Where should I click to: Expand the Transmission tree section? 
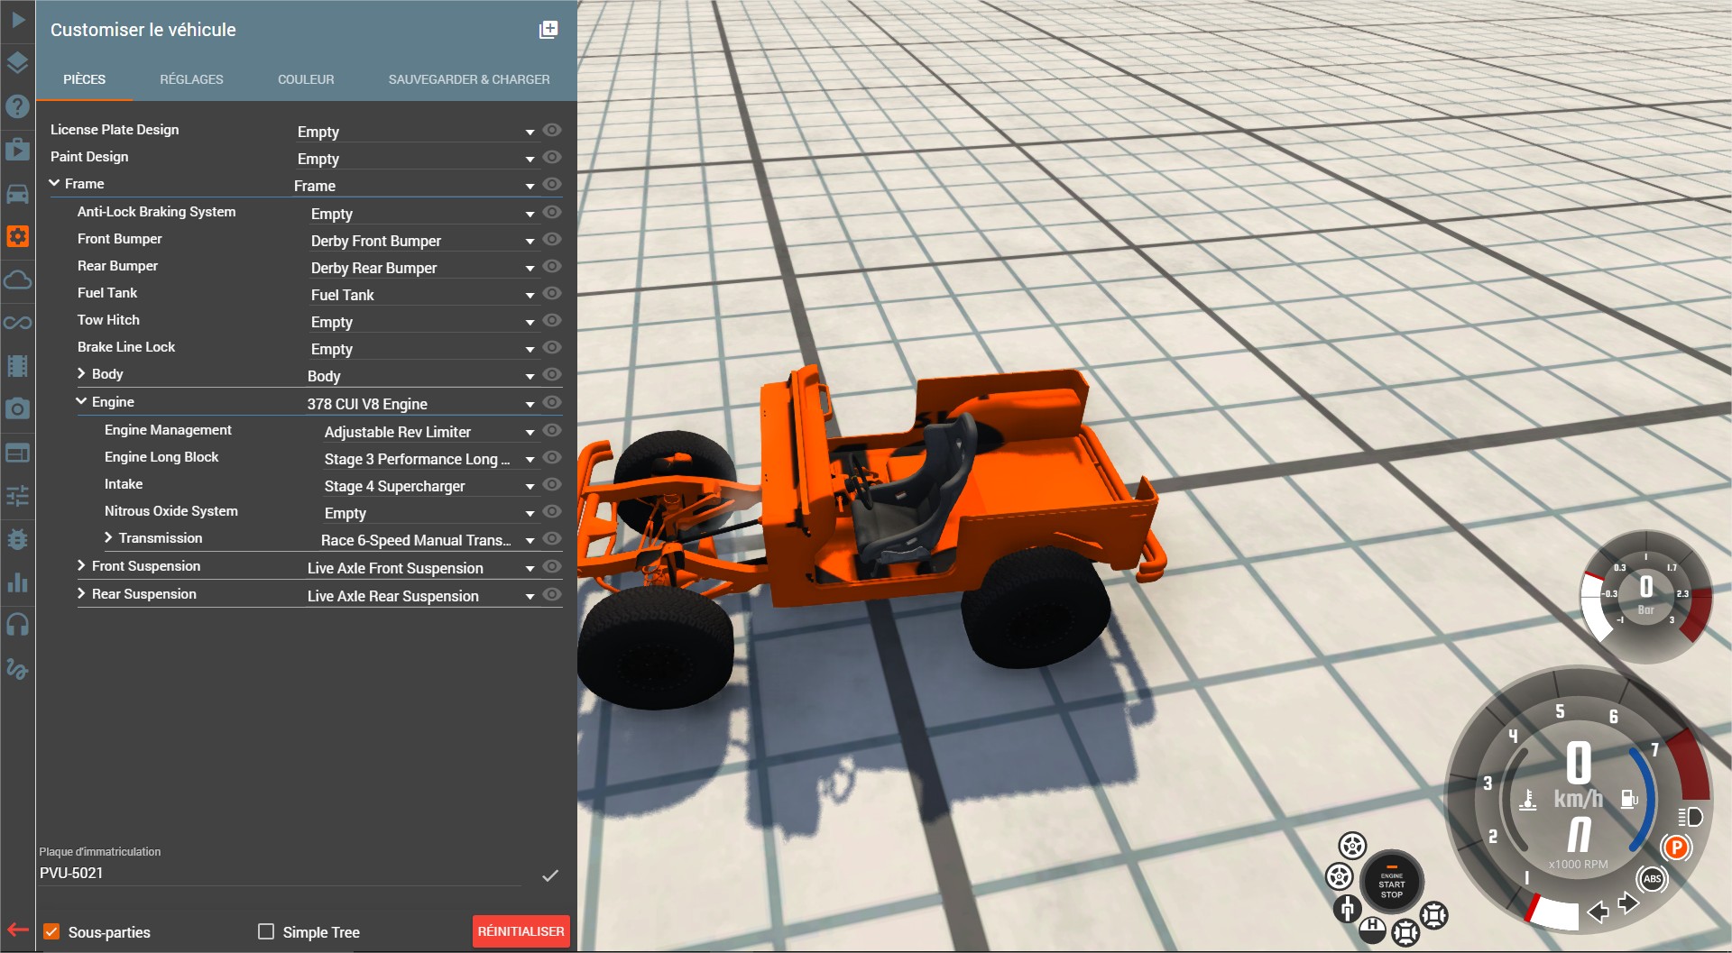click(x=109, y=537)
